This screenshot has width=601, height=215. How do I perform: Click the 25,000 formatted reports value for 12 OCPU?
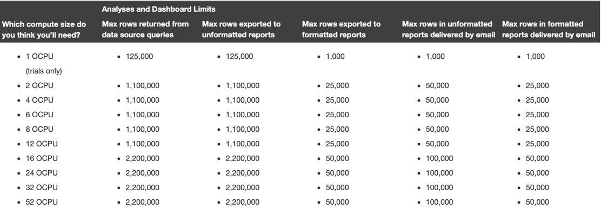tap(337, 144)
